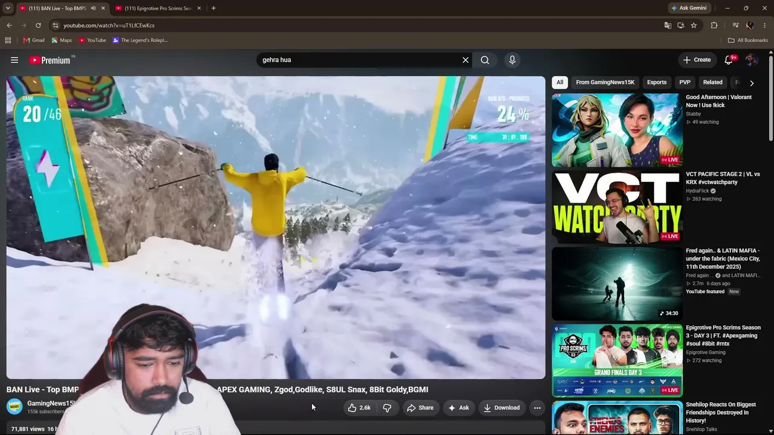
Task: Translate this page icon
Action: click(x=668, y=25)
